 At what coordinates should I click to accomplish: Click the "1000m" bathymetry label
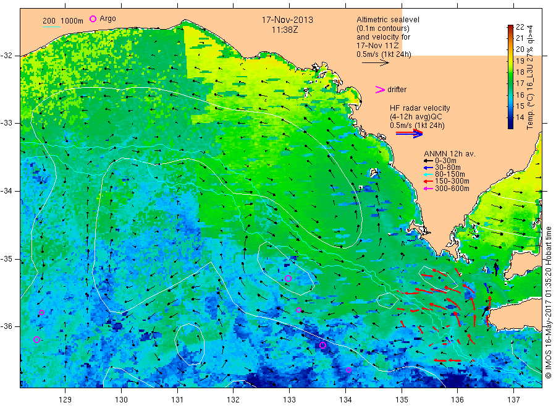click(72, 21)
